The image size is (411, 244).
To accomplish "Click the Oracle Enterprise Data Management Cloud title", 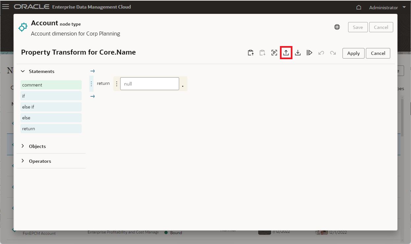I will click(x=72, y=7).
